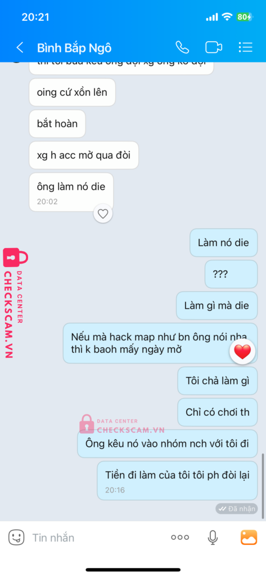Tap the "Tiền đi làm của tôi" message
This screenshot has height=577, width=266.
coord(177,481)
